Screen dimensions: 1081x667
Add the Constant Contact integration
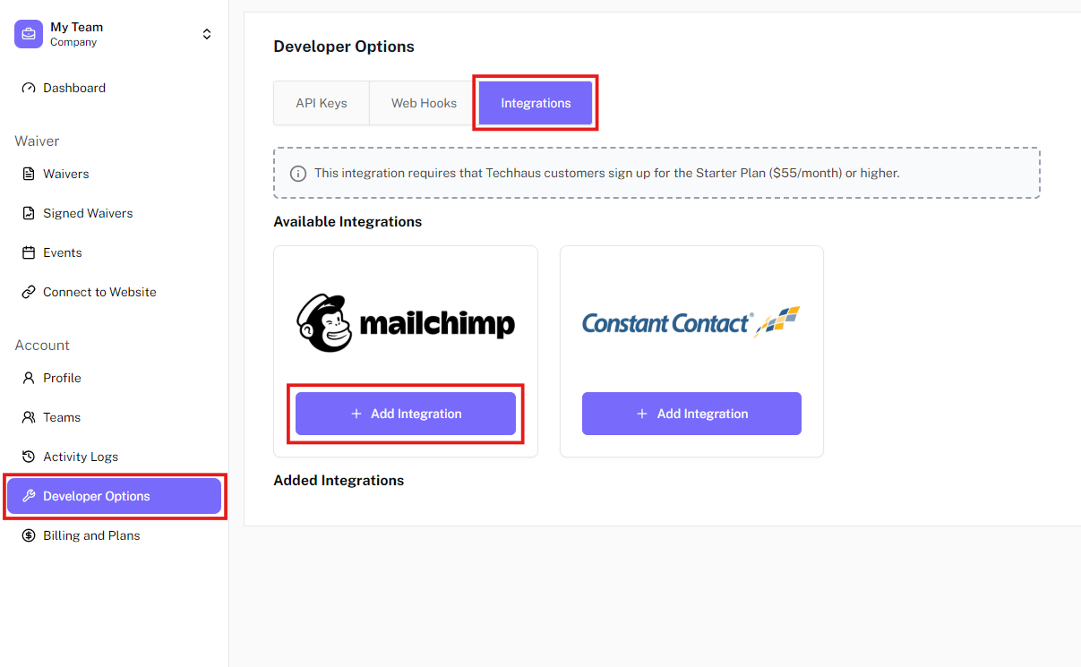point(691,414)
